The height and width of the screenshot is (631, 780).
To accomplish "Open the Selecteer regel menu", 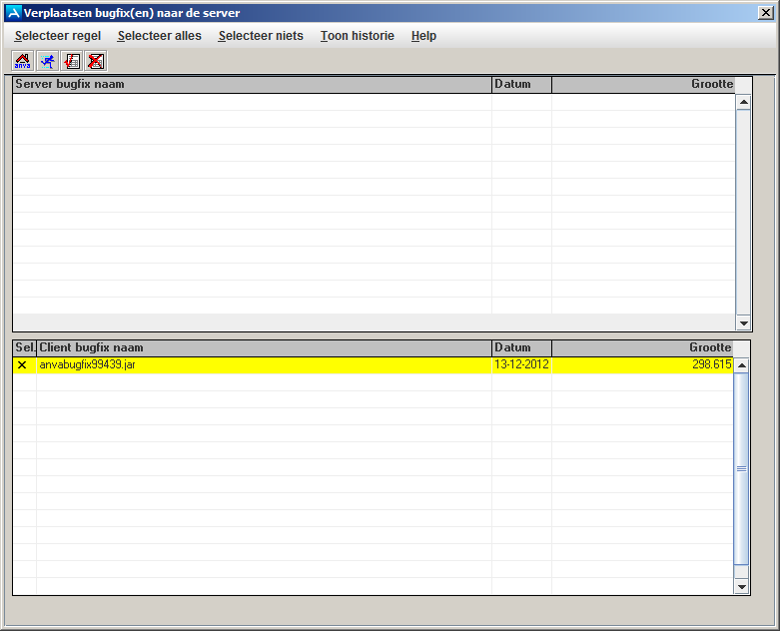I will pos(58,36).
